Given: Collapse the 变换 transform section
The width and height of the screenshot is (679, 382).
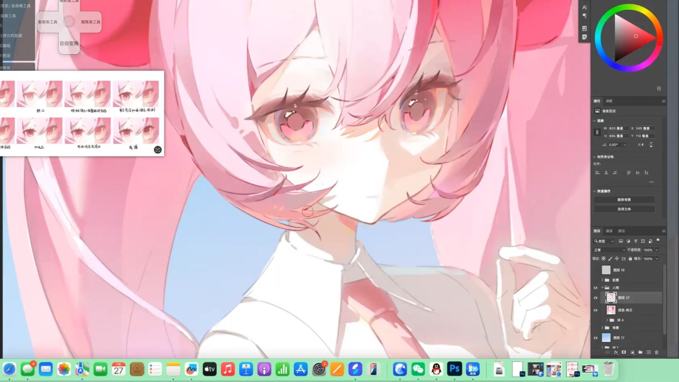Looking at the screenshot, I should 594,121.
